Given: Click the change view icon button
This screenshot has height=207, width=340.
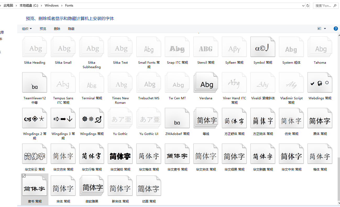Looking at the screenshot, I should click(319, 29).
